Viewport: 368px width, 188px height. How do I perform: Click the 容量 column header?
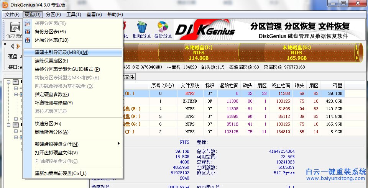click(x=332, y=85)
